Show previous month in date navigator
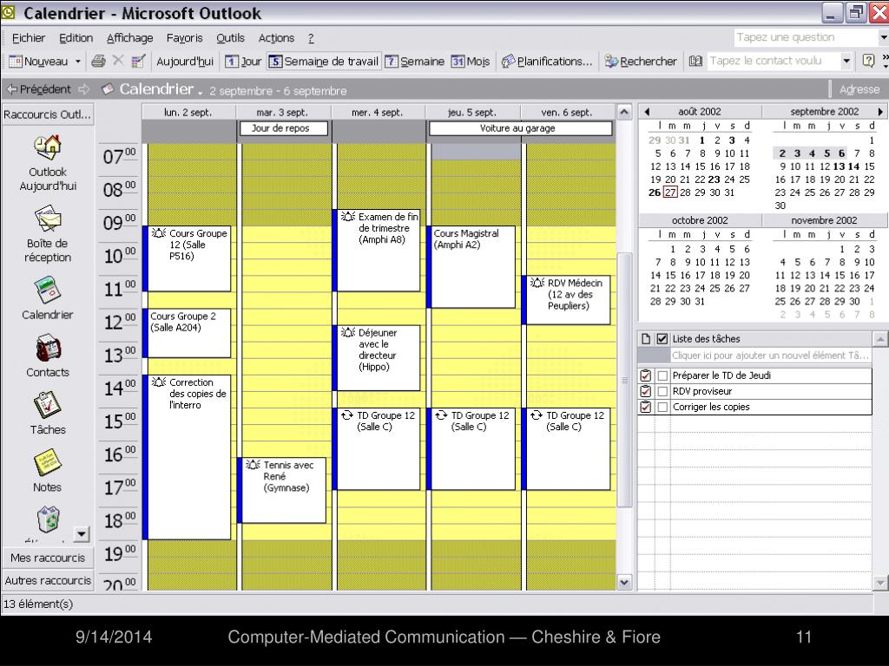Screen dimensions: 889x666 point(647,112)
